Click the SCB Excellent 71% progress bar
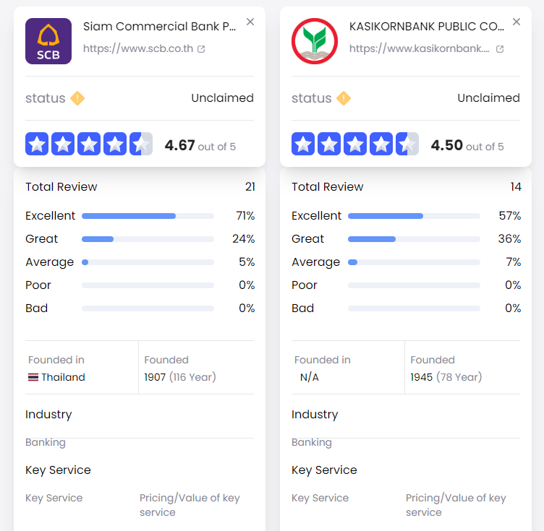Image resolution: width=544 pixels, height=531 pixels. click(x=148, y=216)
